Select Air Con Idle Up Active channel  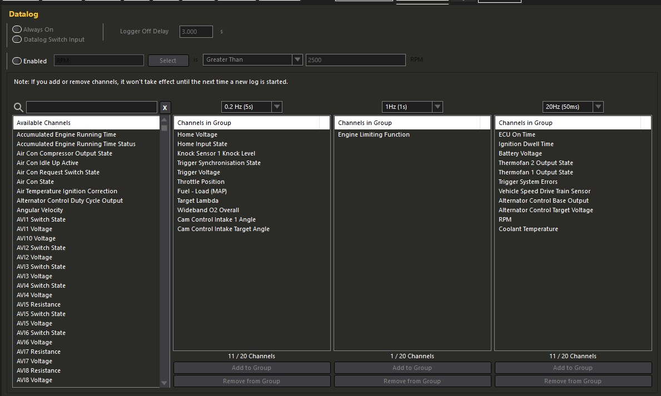[x=47, y=163]
